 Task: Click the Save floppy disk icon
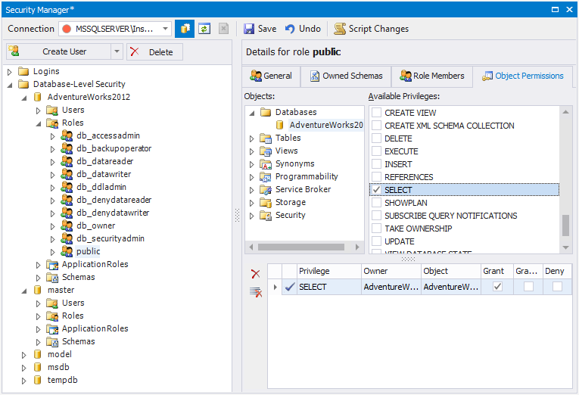[x=249, y=29]
